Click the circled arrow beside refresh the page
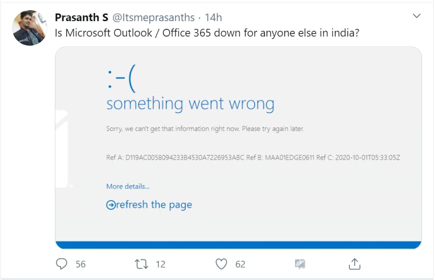The height and width of the screenshot is (280, 436). pyautogui.click(x=111, y=205)
